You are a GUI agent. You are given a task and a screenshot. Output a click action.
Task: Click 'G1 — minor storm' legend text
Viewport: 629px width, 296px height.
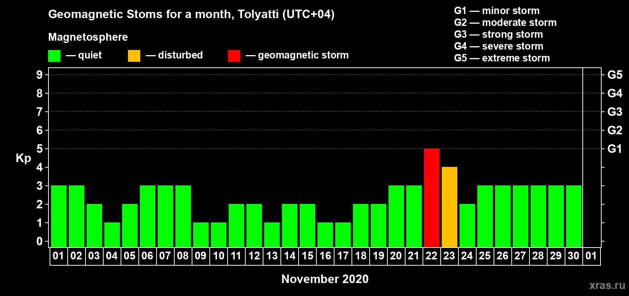click(497, 11)
